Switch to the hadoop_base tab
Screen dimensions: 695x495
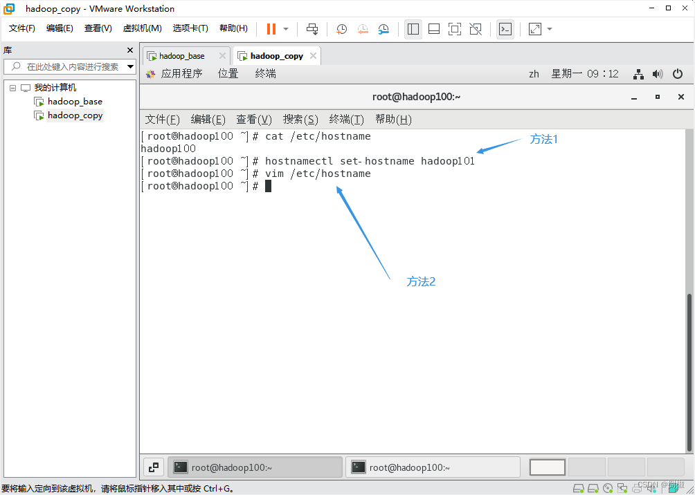click(x=180, y=55)
